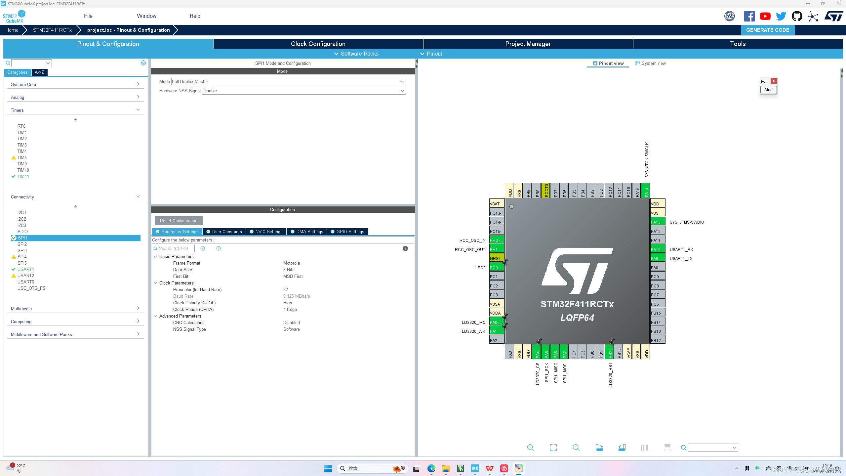The height and width of the screenshot is (476, 846).
Task: Open Microsoft Edge from the taskbar
Action: (x=431, y=468)
